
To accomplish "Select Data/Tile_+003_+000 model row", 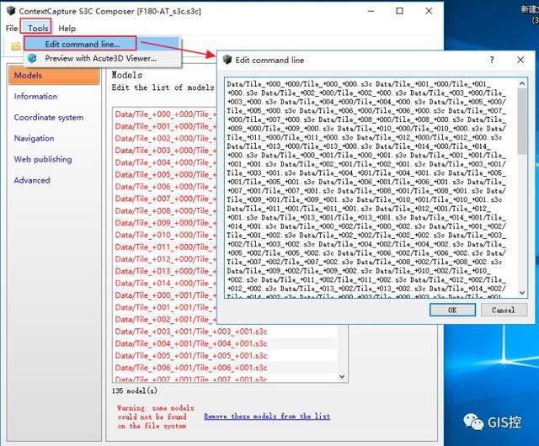I will coord(165,150).
